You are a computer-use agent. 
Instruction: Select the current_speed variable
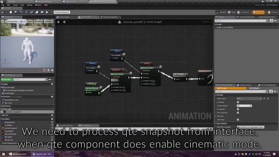10,128
